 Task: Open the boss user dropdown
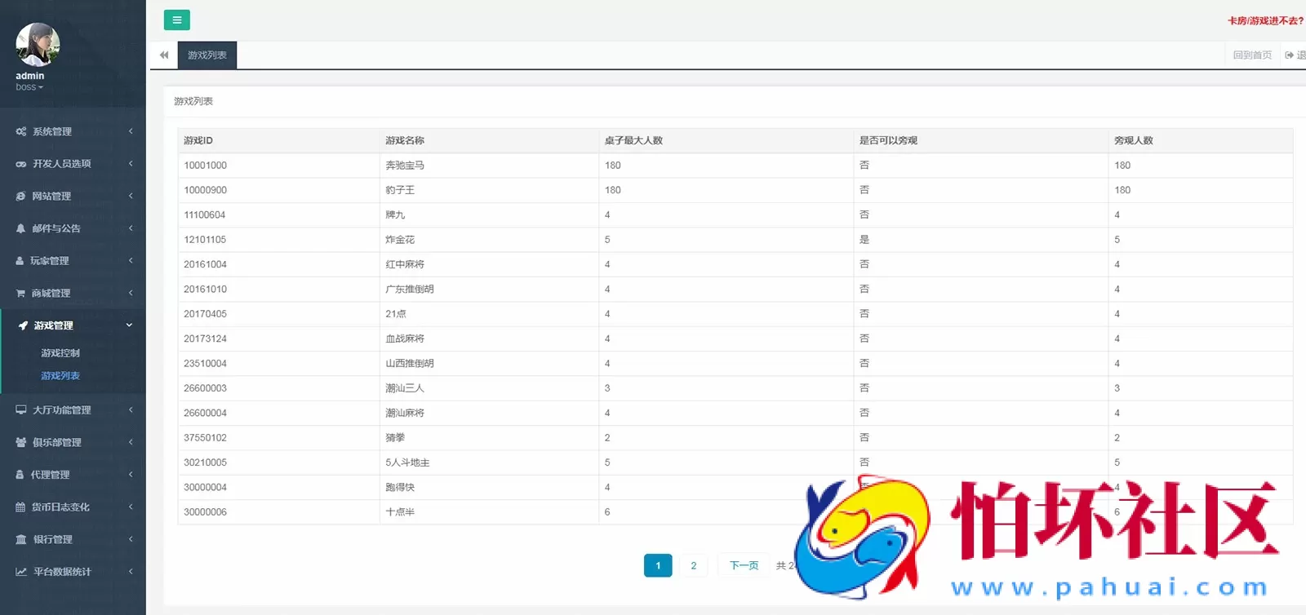click(x=29, y=87)
